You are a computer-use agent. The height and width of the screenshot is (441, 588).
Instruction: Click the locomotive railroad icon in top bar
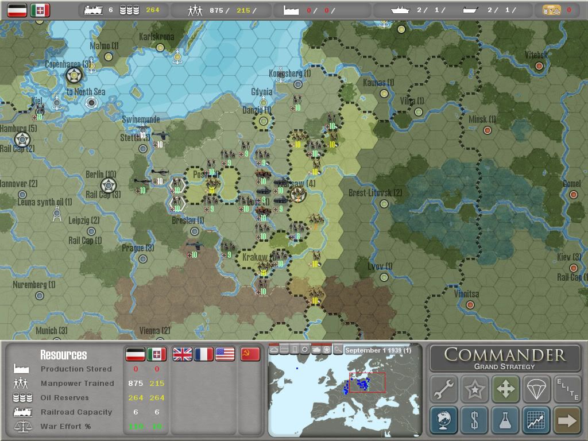click(94, 10)
